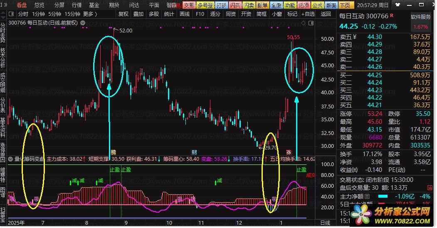The height and width of the screenshot is (228, 437).
Task: Select 技术分析 in the left sidebar
Action: point(3,57)
